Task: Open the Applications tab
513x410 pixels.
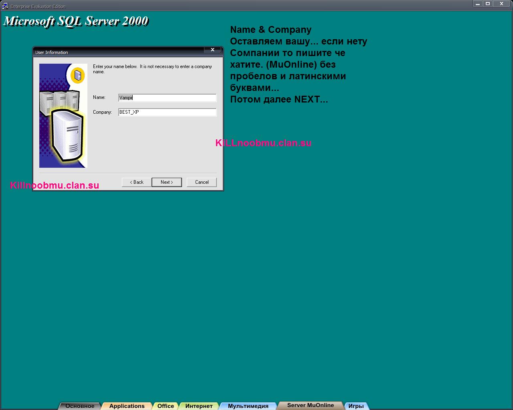Action: (127, 406)
